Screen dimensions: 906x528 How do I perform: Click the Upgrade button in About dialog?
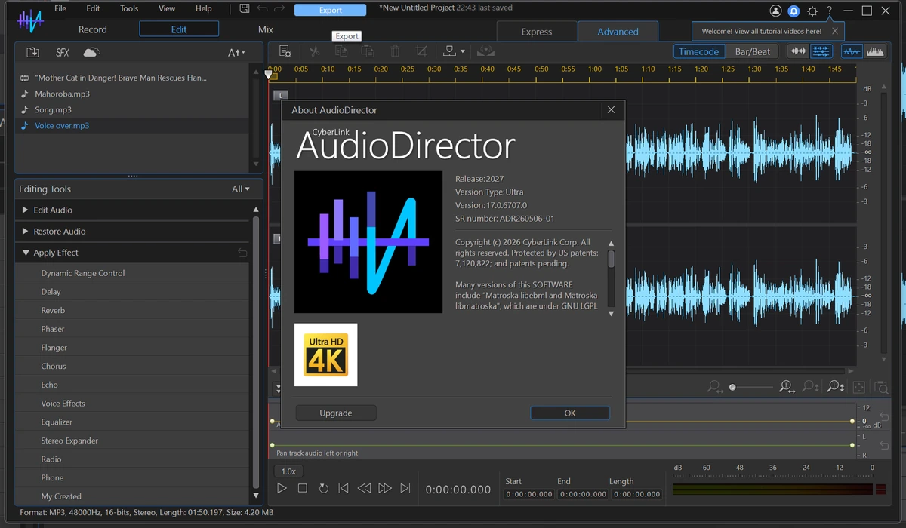tap(336, 413)
